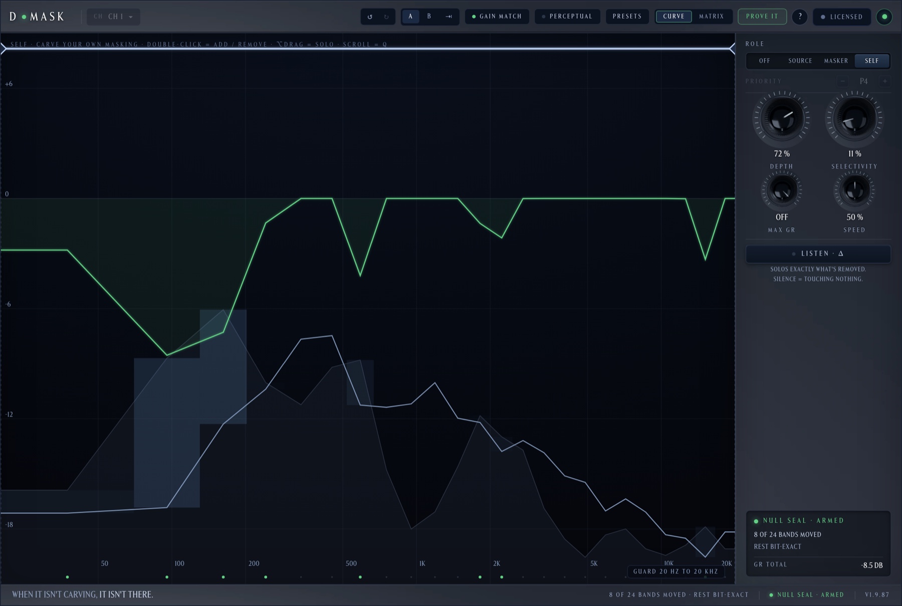Switch to Matrix view
The height and width of the screenshot is (606, 902).
click(712, 17)
